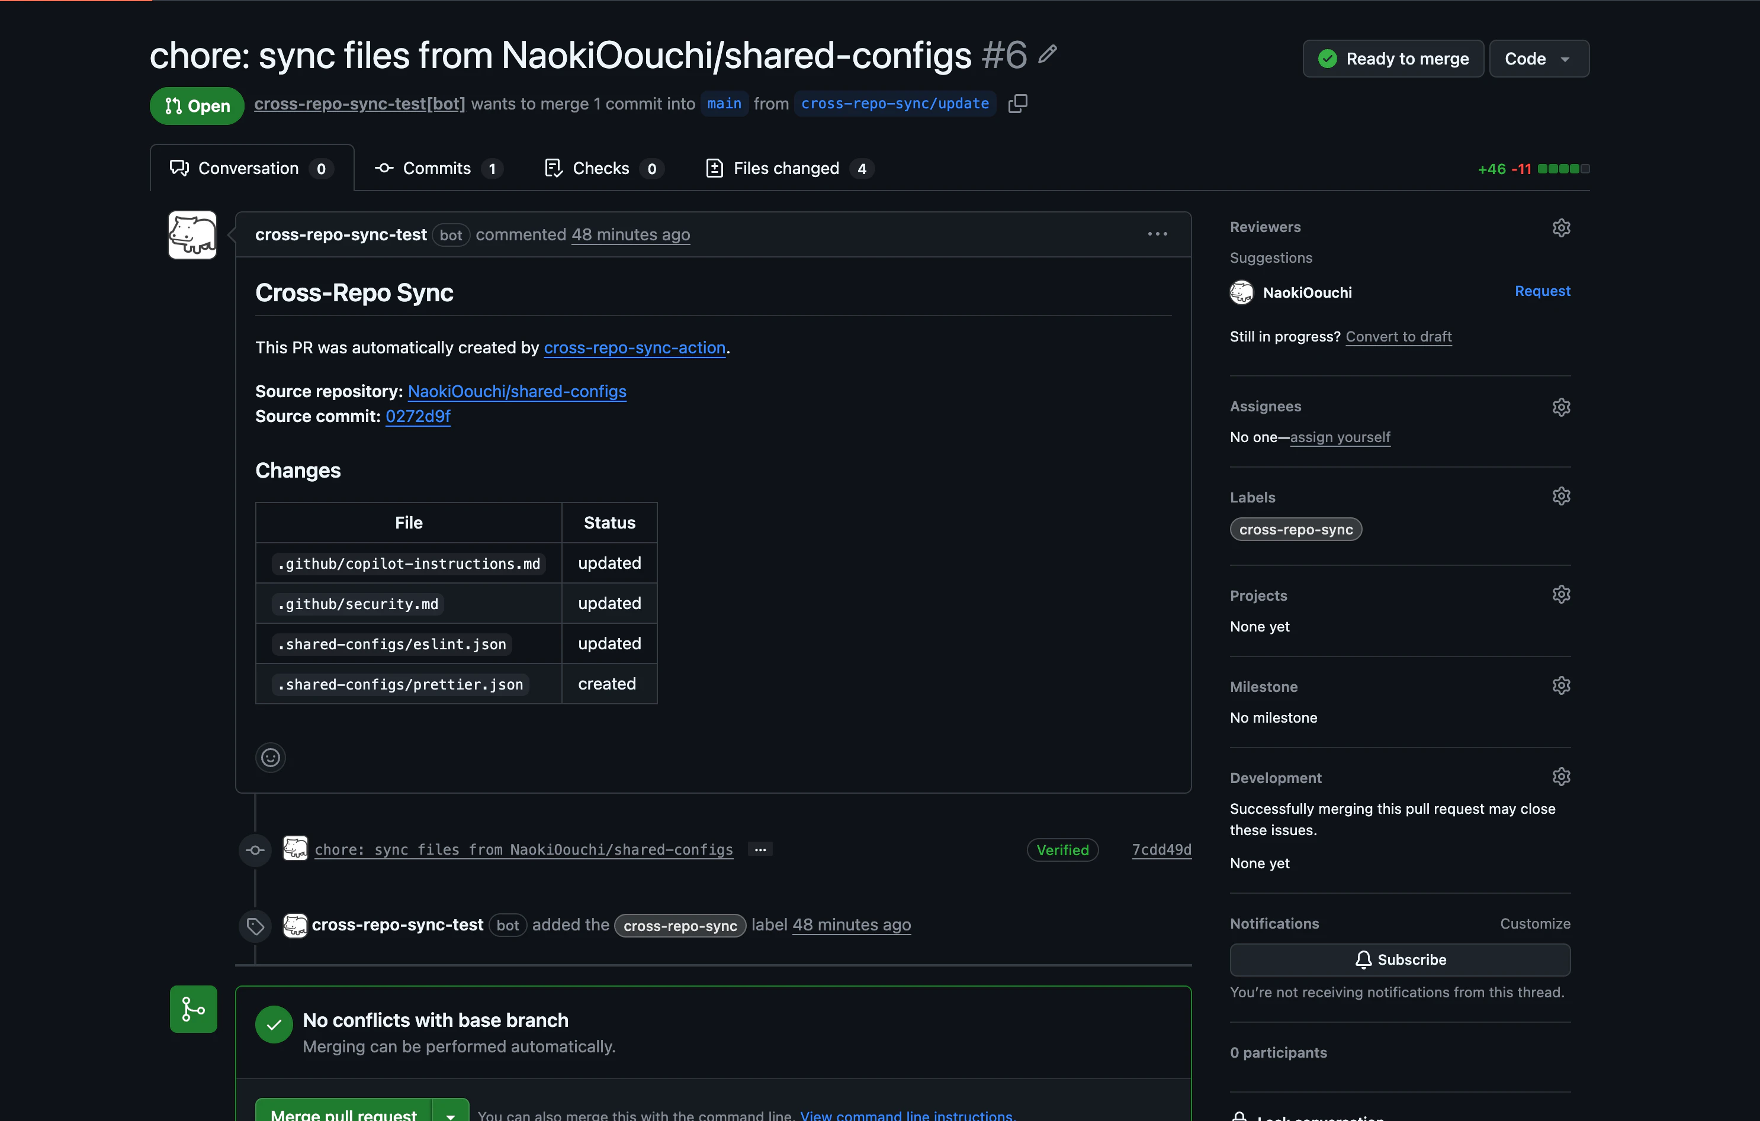This screenshot has width=1760, height=1121.
Task: Switch to the Commits tab
Action: click(438, 169)
